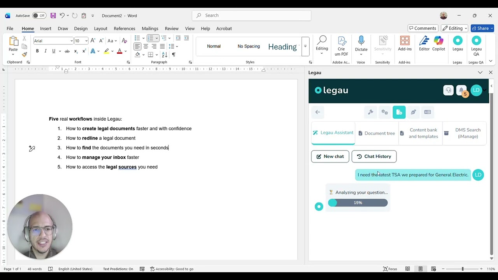Click the AZ card icon in Legau toolbar
Screen dimensions: 498x280
point(428,112)
